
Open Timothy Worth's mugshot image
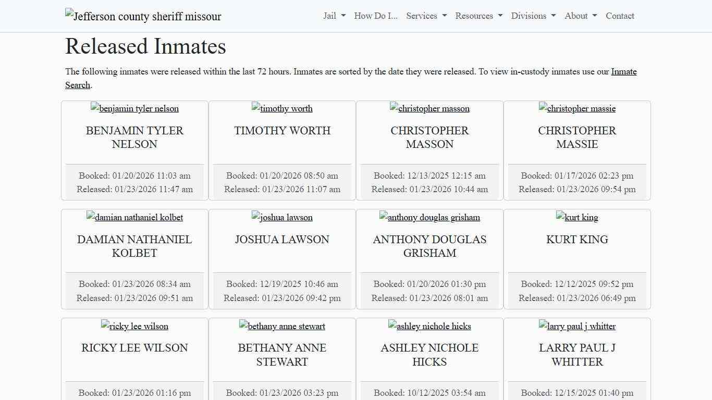[282, 108]
